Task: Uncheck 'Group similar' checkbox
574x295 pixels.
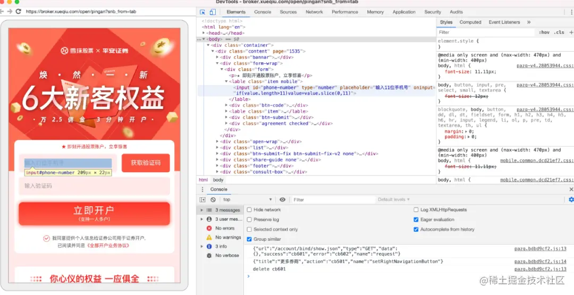Action: [249, 239]
